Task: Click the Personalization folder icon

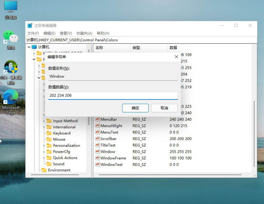Action: 49,146
